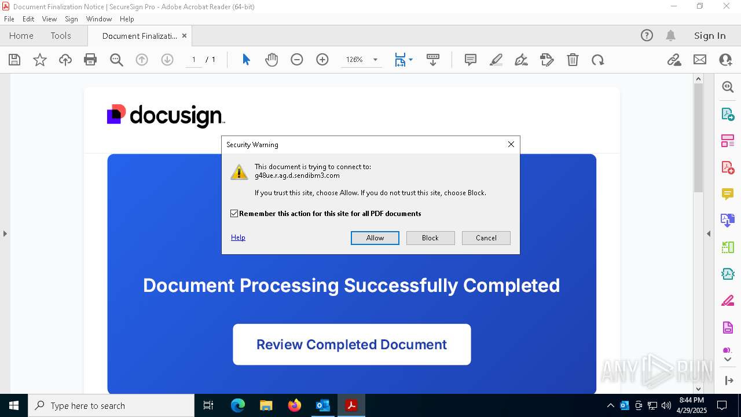Select the Highlight text tool

coord(496,60)
